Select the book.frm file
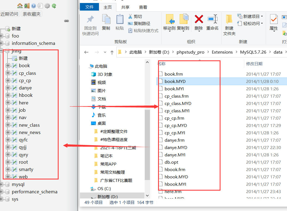This screenshot has height=211, width=287. (174, 74)
